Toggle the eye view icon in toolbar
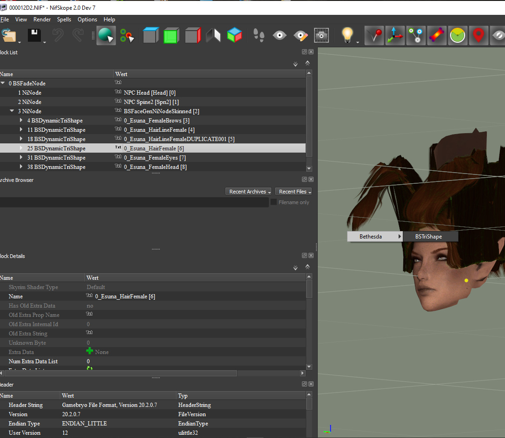This screenshot has width=505, height=438. point(279,35)
